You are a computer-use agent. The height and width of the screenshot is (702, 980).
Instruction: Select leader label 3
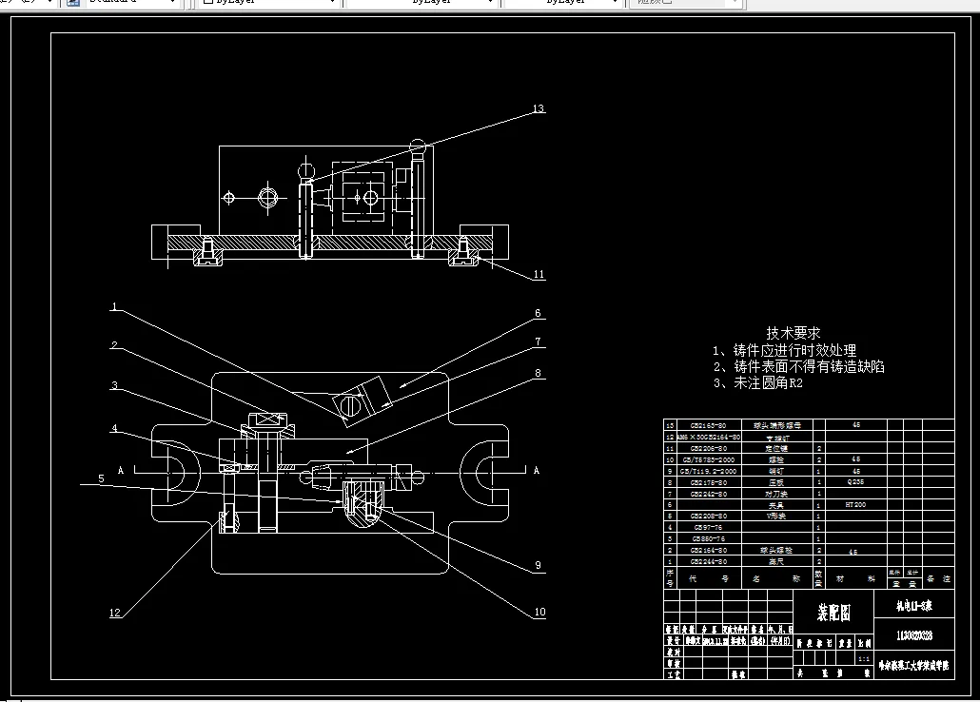tap(114, 385)
